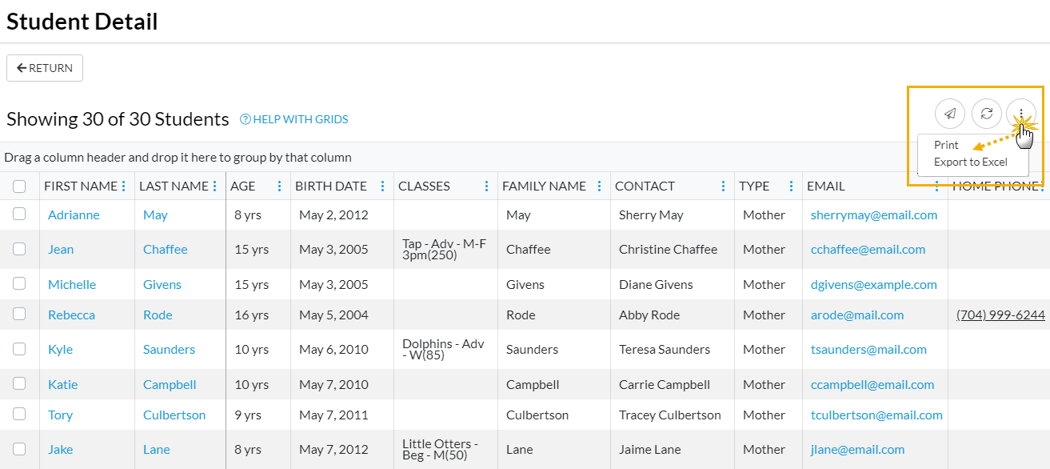Screen dimensions: 1050x469
Task: Open Classes column menu dots
Action: click(x=486, y=186)
